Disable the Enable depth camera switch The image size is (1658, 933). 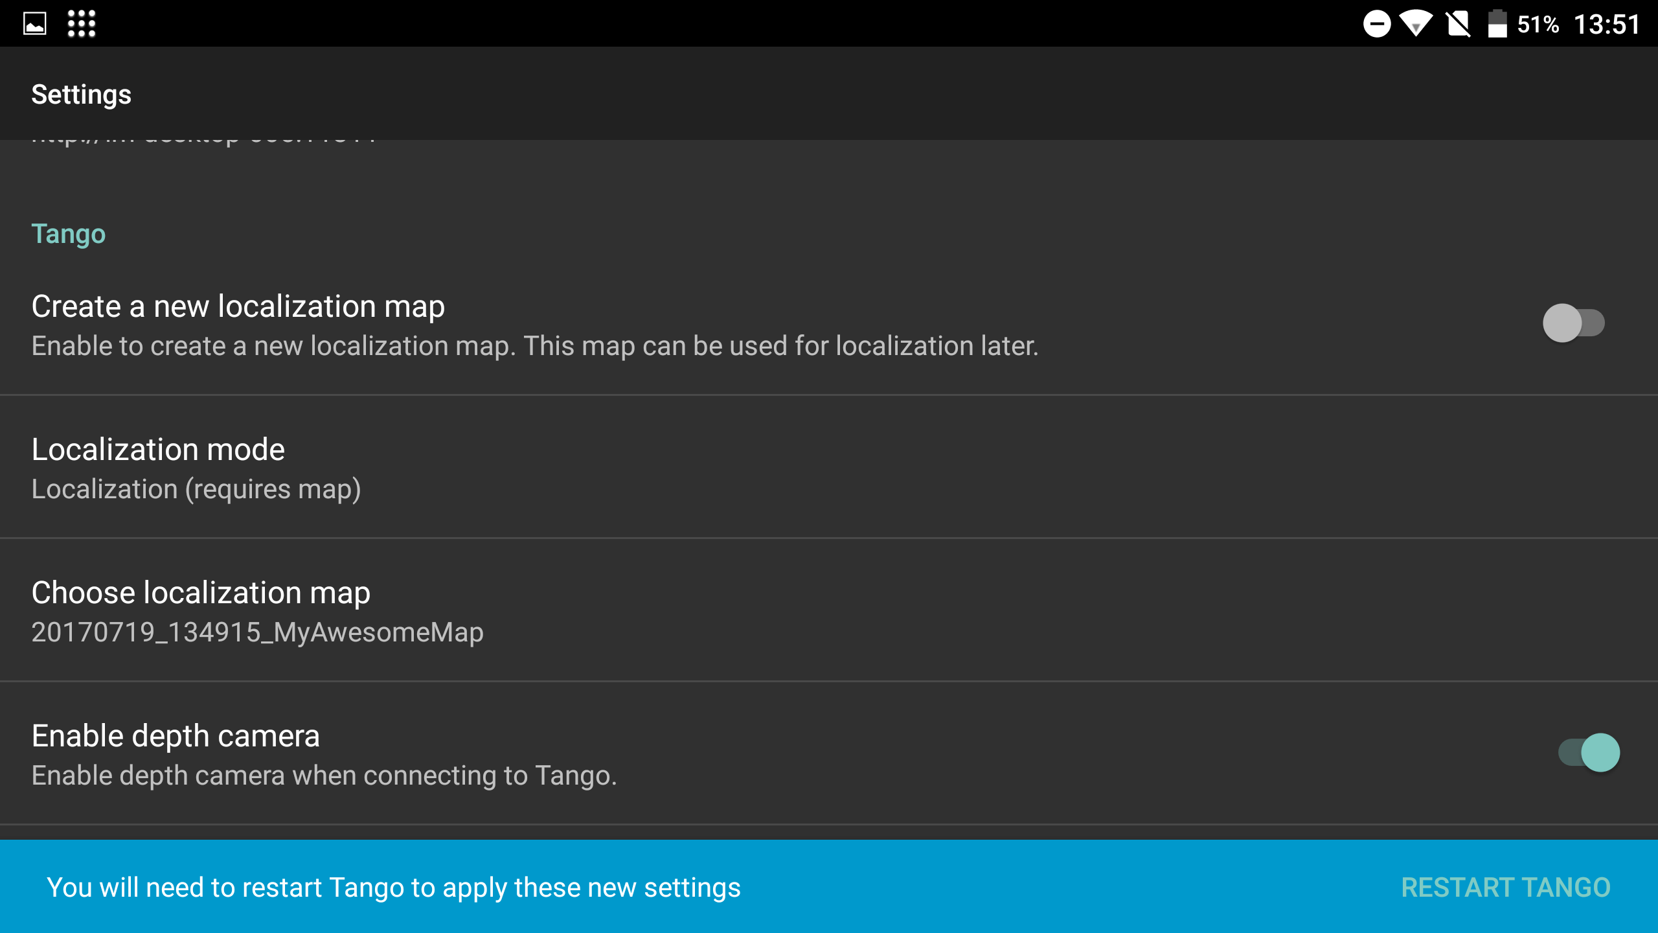[x=1589, y=752]
